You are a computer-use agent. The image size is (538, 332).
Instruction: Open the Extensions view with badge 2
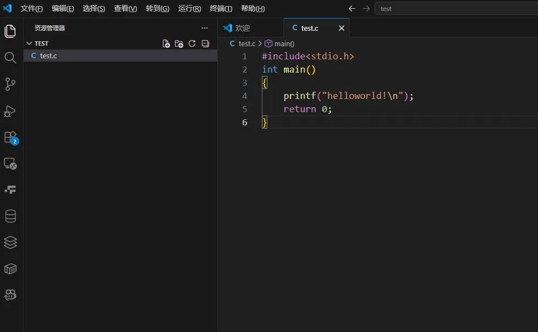click(x=10, y=137)
